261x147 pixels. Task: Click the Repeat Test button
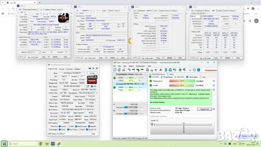[204, 109]
